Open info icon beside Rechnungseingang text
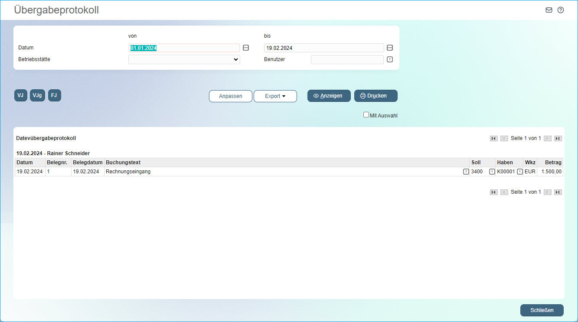This screenshot has width=578, height=322. (x=466, y=172)
